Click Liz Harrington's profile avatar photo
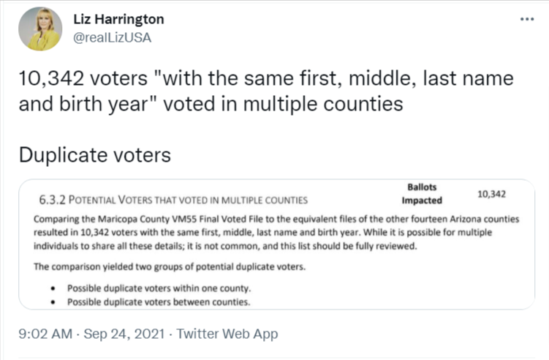549x360 pixels. [x=40, y=29]
